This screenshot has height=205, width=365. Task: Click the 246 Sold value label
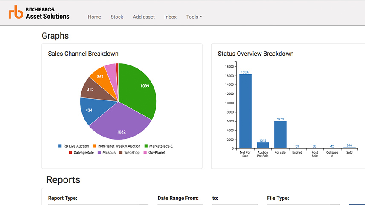coord(349,145)
